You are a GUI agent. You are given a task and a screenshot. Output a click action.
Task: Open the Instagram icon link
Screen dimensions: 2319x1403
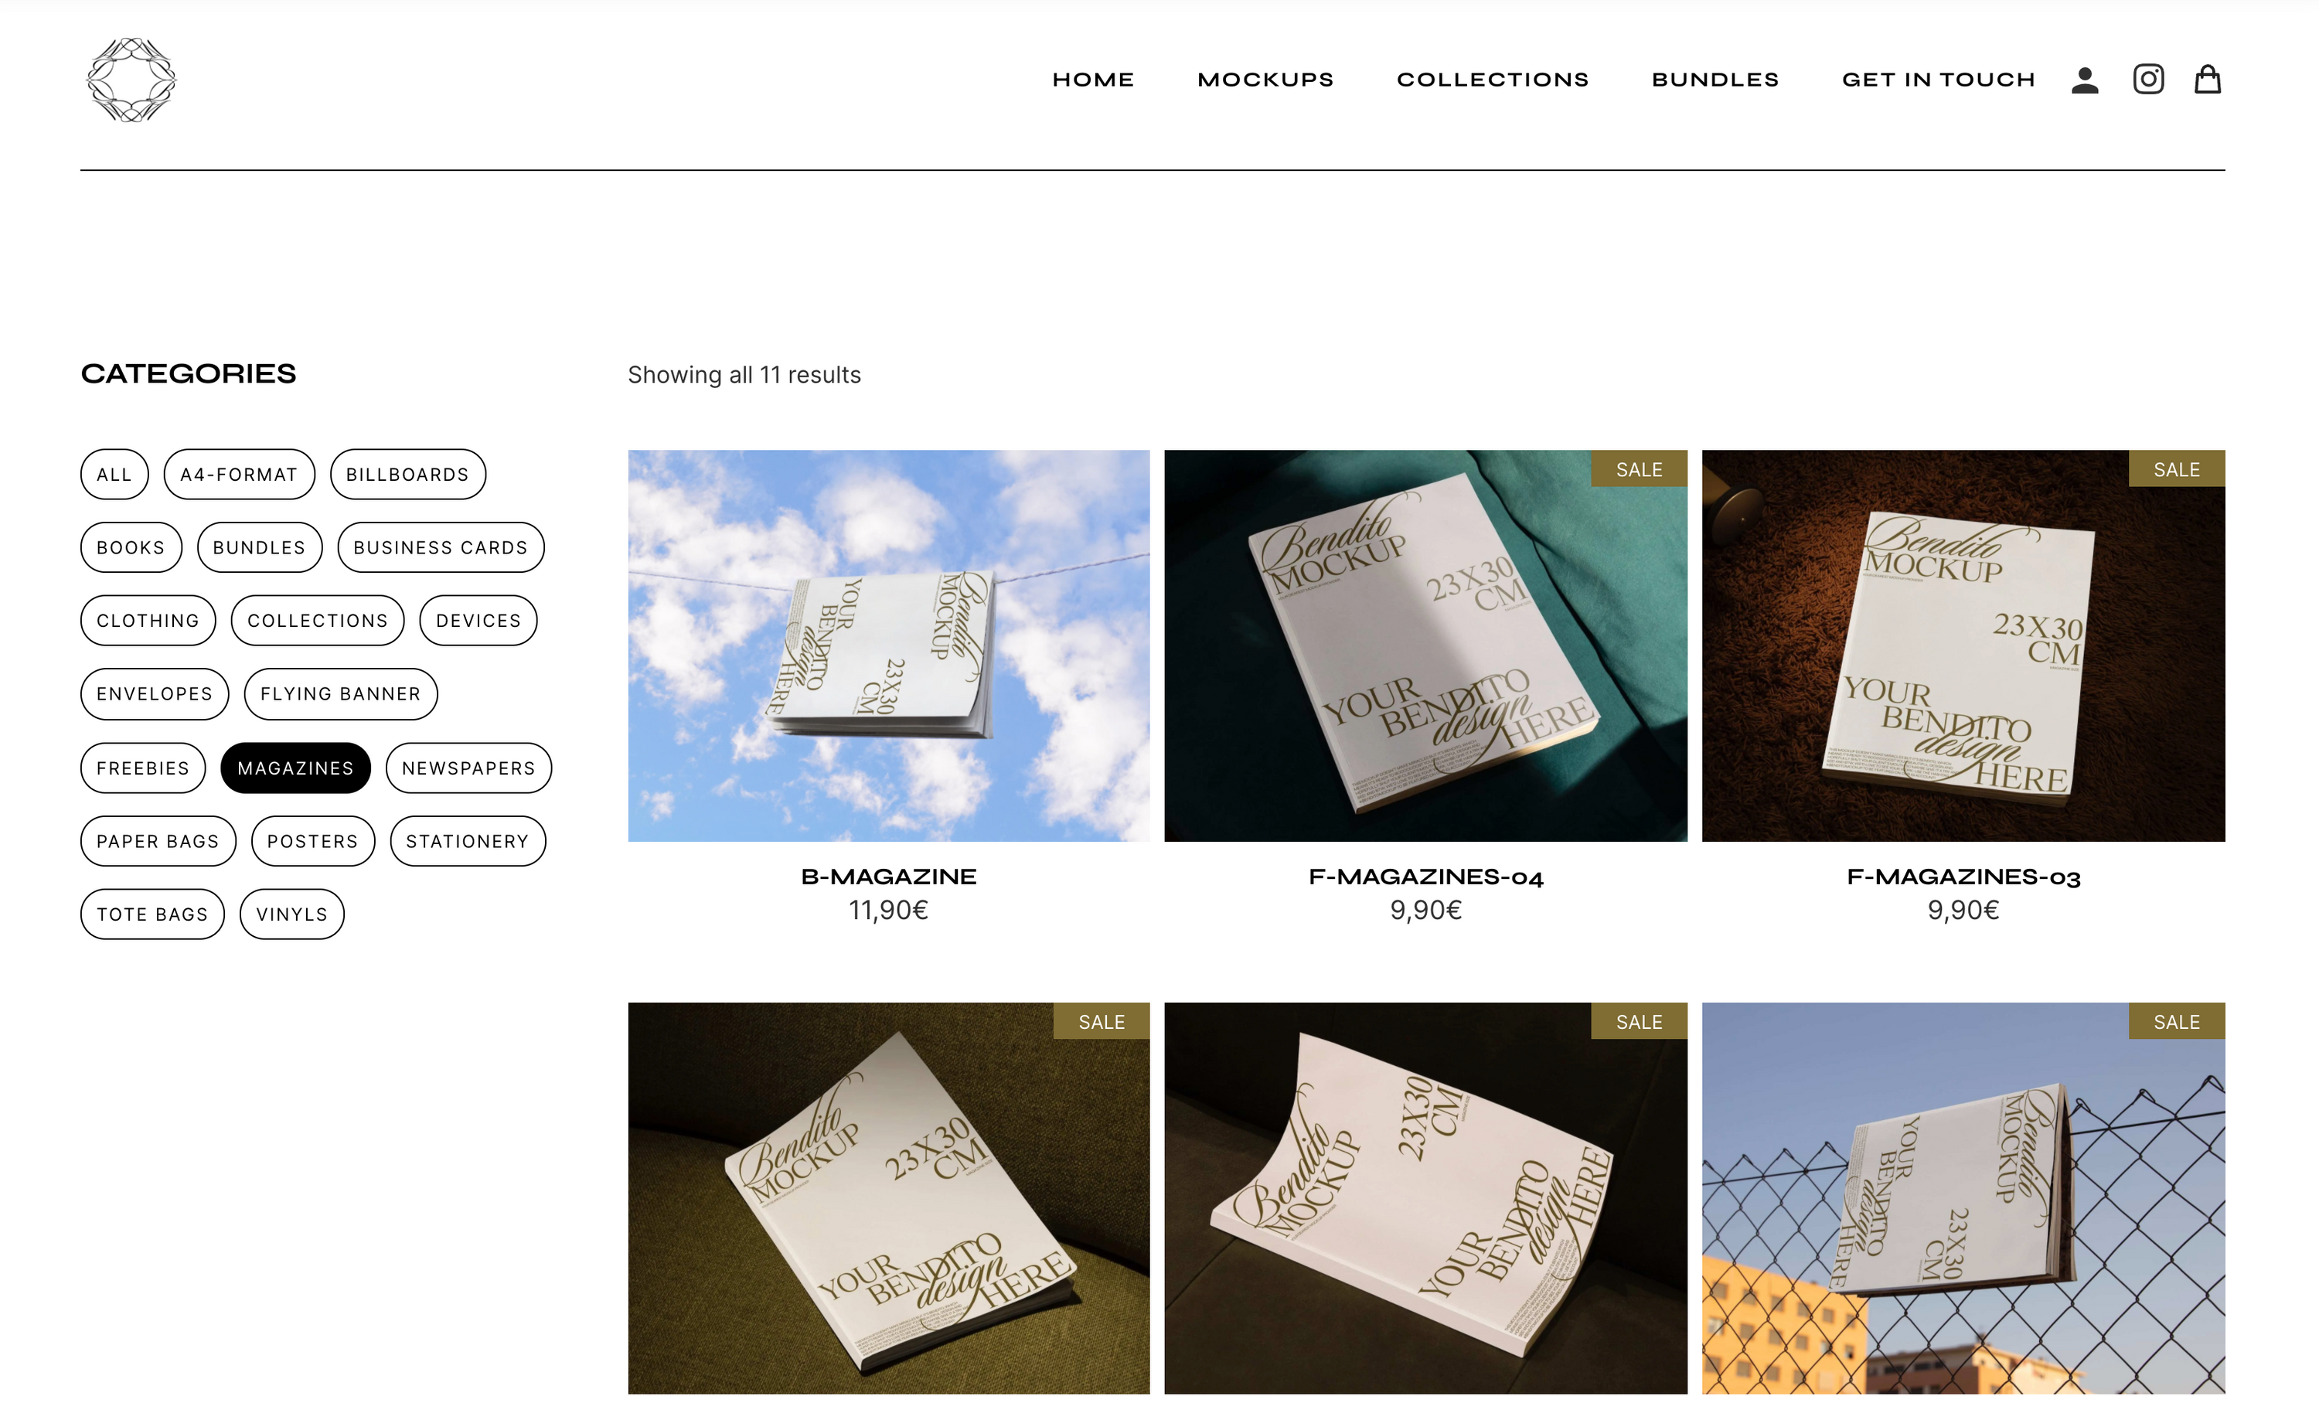tap(2147, 79)
